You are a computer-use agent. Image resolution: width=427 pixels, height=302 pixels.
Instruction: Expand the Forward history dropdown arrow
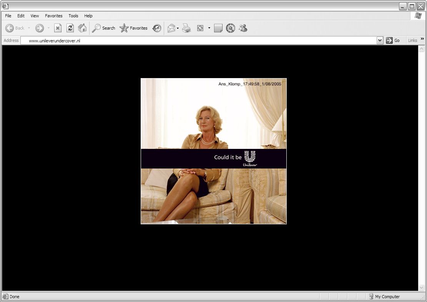click(x=48, y=28)
